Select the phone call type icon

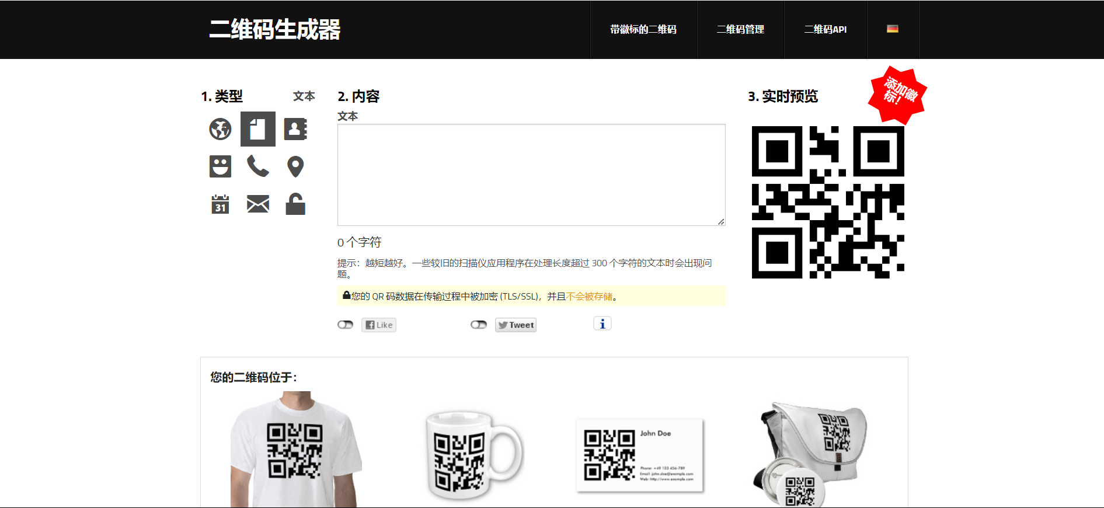point(257,166)
